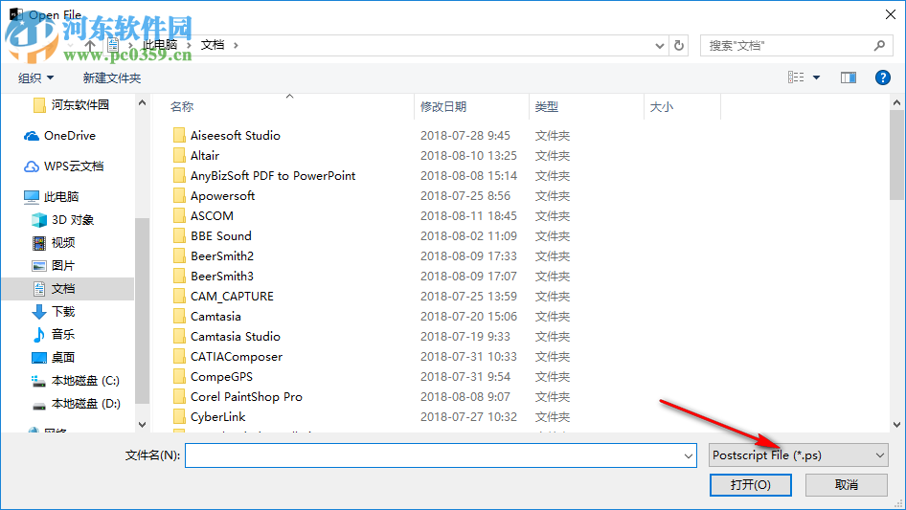Select the CATIAComposer folder name
The width and height of the screenshot is (906, 510).
click(237, 356)
